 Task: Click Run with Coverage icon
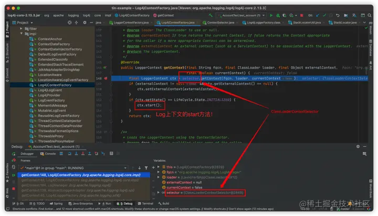(x=285, y=15)
